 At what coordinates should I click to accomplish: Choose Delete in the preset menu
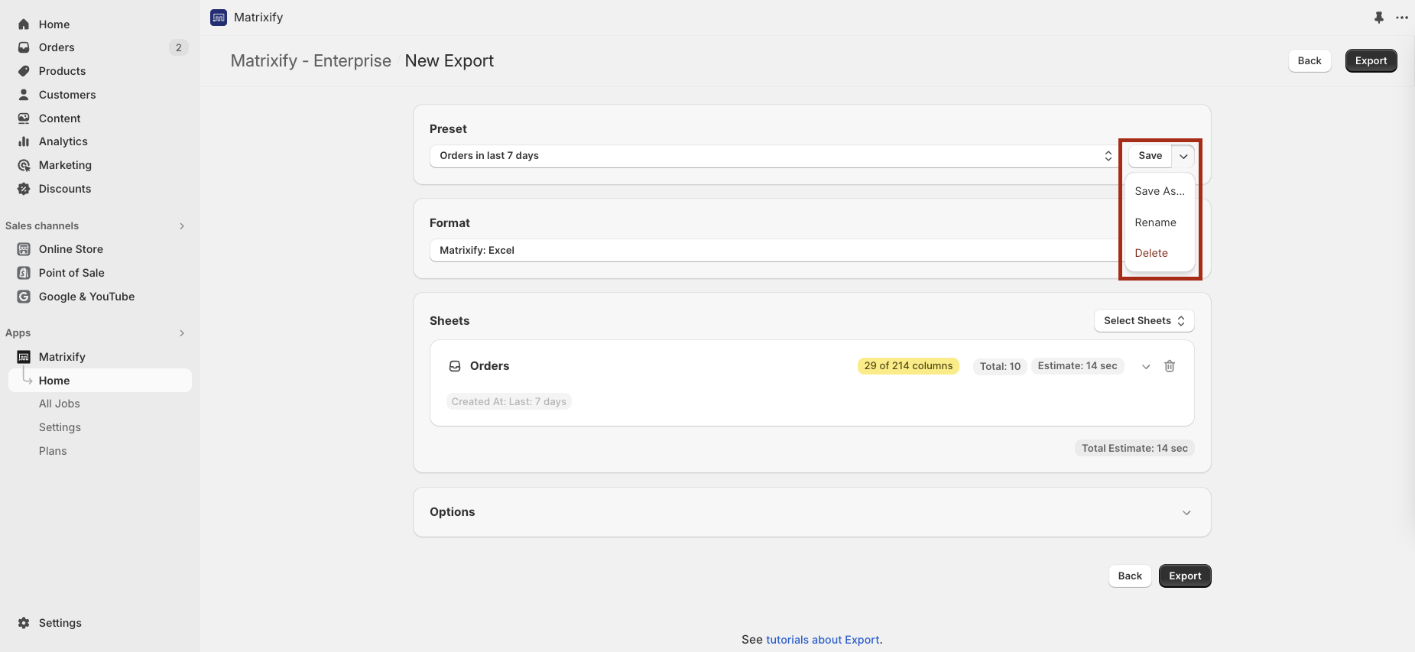tap(1150, 253)
